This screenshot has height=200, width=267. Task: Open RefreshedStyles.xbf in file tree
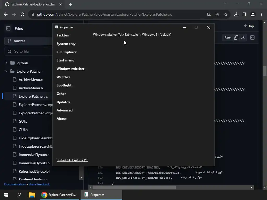(34, 171)
